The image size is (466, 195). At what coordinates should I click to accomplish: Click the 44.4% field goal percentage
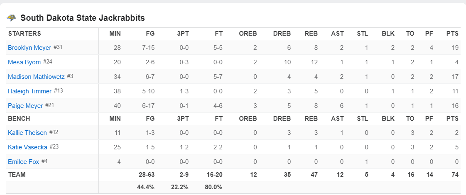[x=146, y=187]
